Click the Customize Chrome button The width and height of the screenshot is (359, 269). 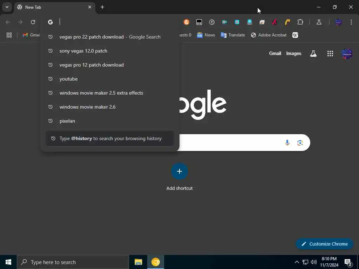[x=324, y=244]
